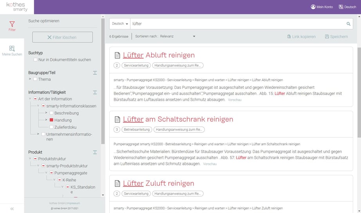The width and height of the screenshot is (361, 213).
Task: Expand the Thema tree node
Action: [30, 79]
